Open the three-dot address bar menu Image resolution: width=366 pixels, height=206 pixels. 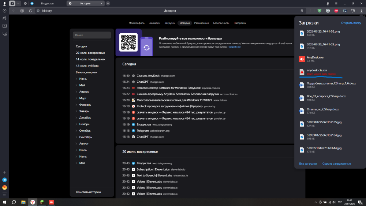point(310,11)
